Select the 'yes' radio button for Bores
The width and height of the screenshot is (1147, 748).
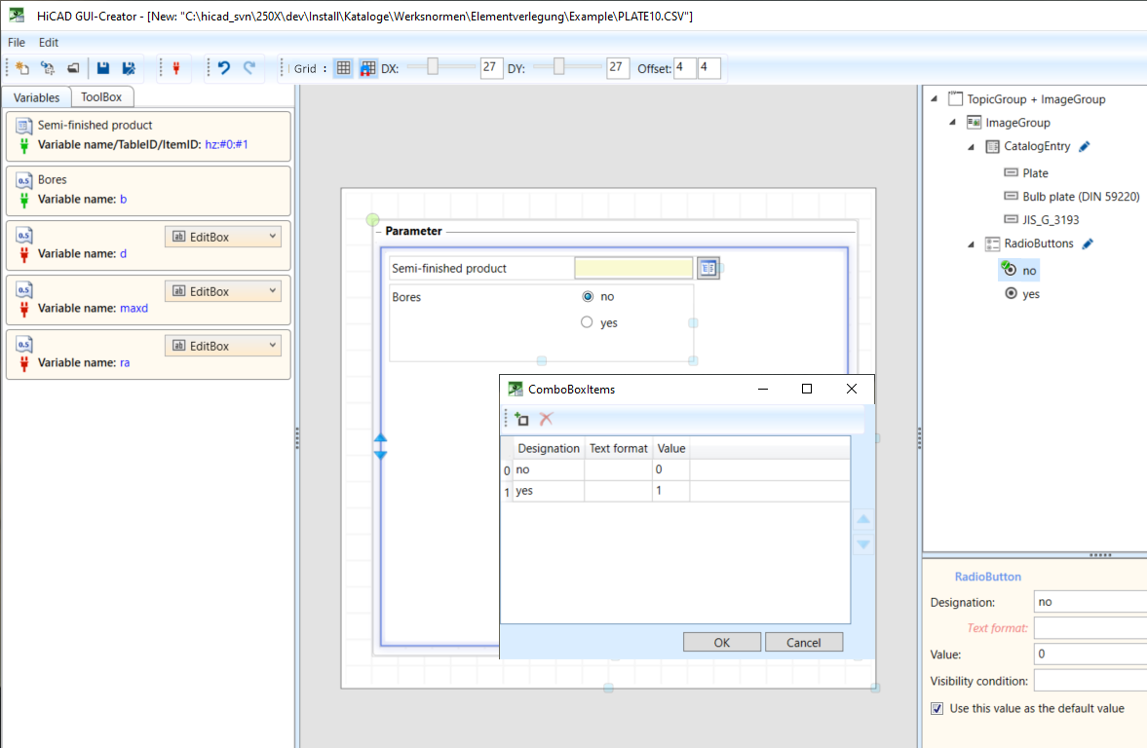pos(587,322)
